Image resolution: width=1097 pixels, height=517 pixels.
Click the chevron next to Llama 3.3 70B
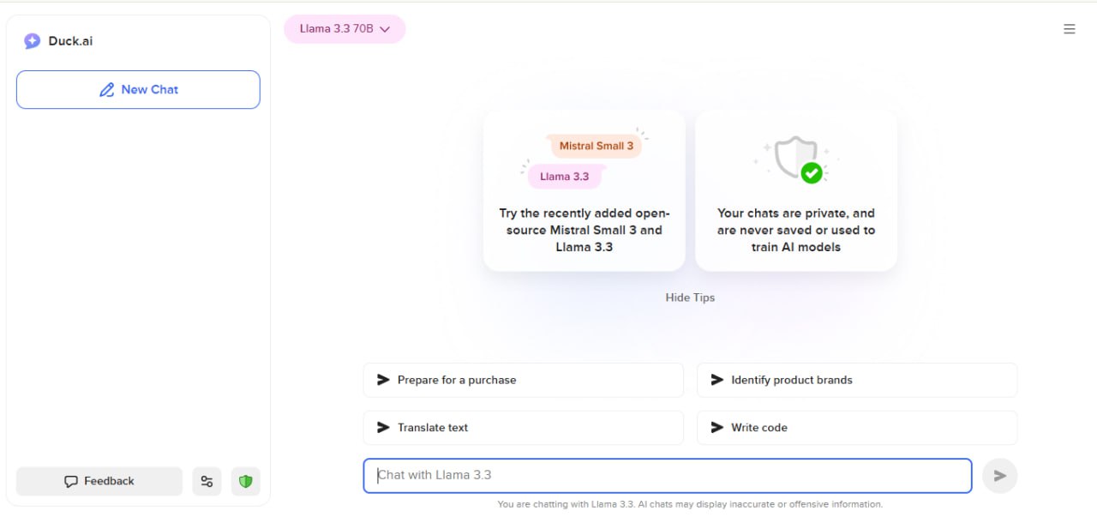click(385, 29)
